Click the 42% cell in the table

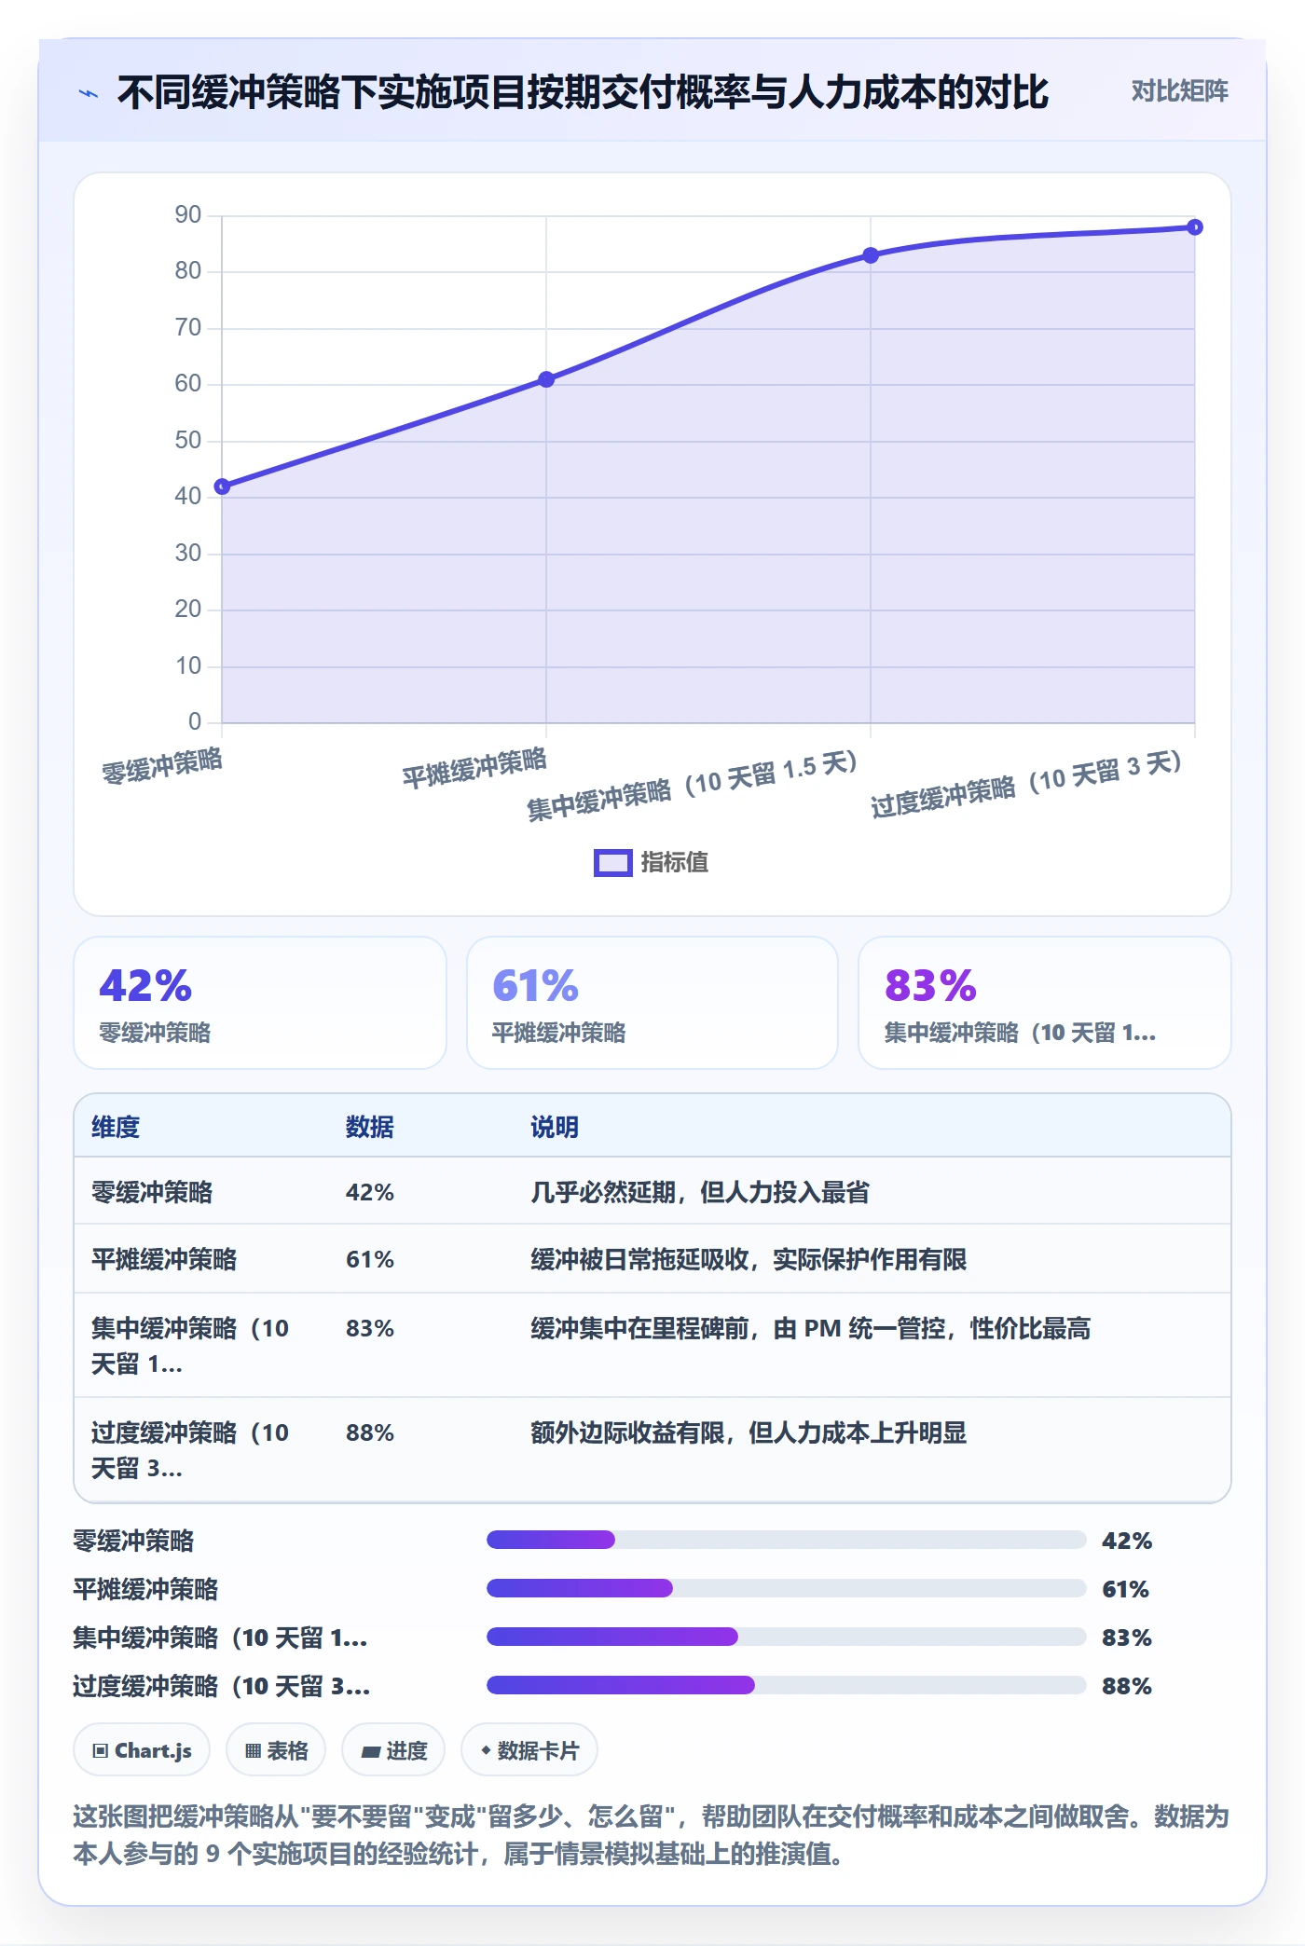tap(370, 1192)
